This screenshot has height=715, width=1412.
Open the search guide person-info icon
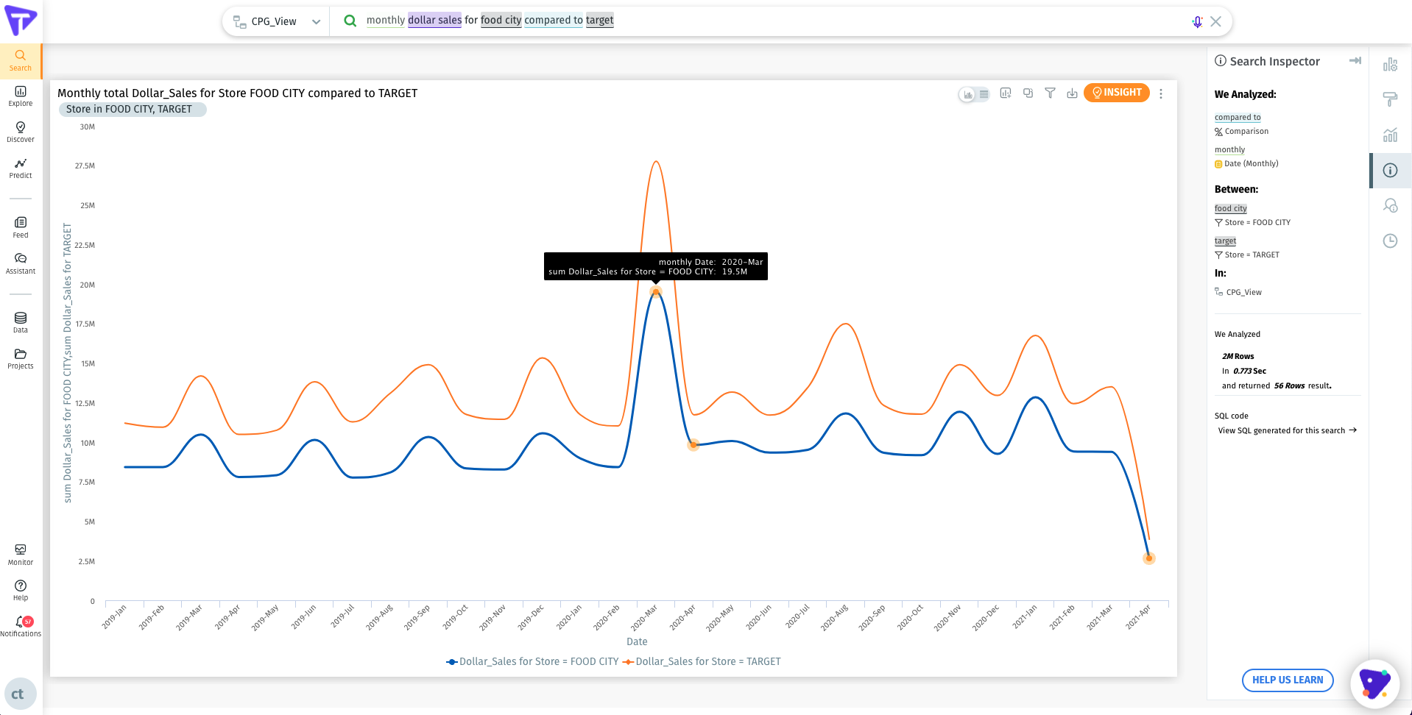pos(1390,205)
